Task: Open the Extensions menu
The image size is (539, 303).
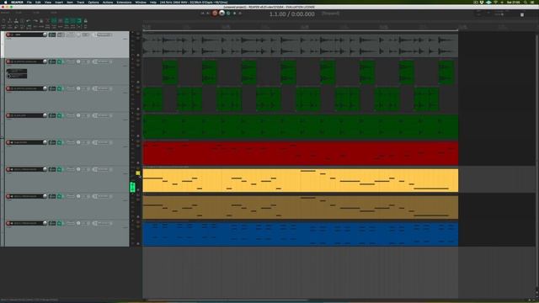Action: [124, 2]
